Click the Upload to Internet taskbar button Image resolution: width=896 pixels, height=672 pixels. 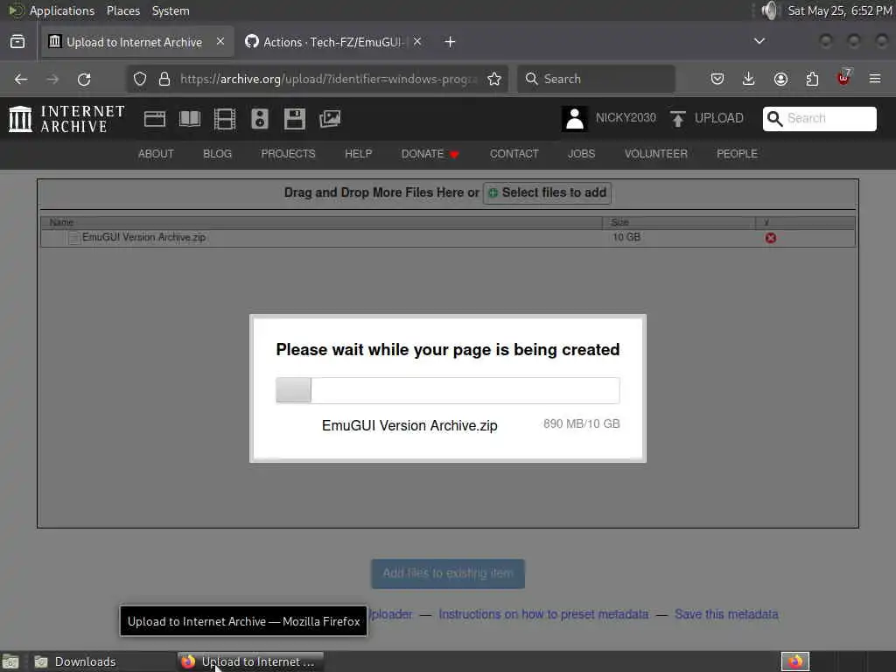(251, 661)
